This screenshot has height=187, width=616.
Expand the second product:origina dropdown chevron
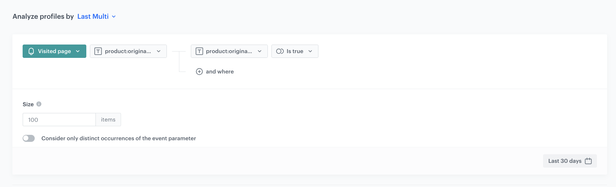point(260,51)
